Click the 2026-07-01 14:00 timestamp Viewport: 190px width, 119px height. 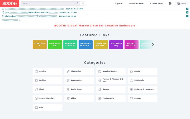(x=74, y=9)
